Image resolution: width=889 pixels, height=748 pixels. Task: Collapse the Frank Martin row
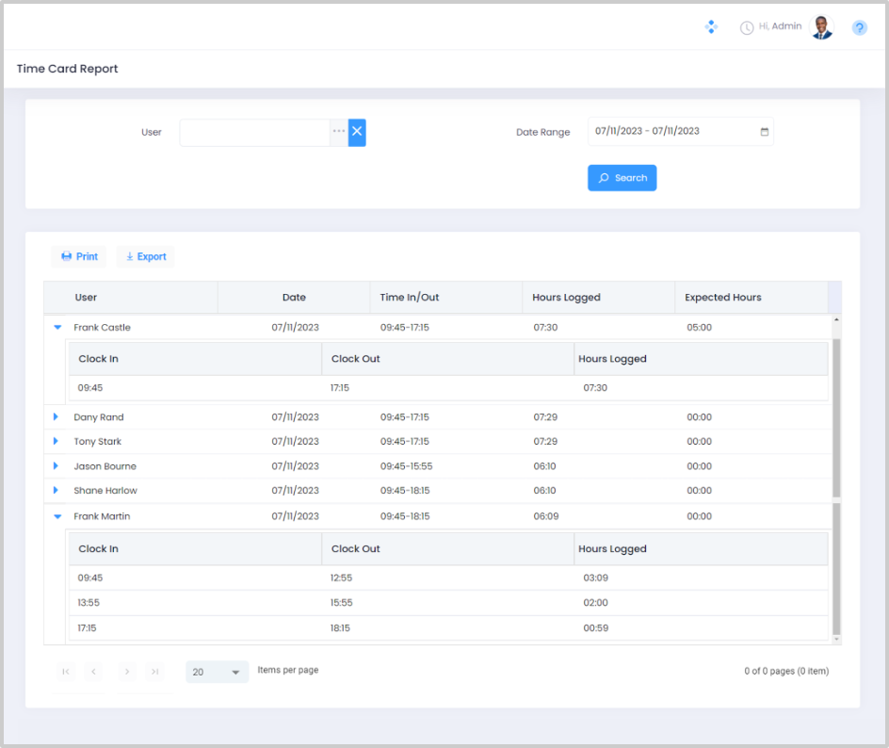(x=57, y=516)
